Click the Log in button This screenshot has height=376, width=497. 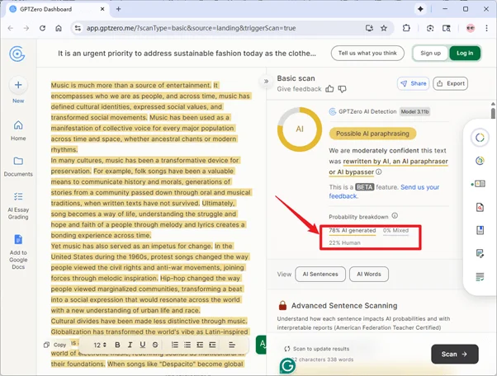pos(465,53)
